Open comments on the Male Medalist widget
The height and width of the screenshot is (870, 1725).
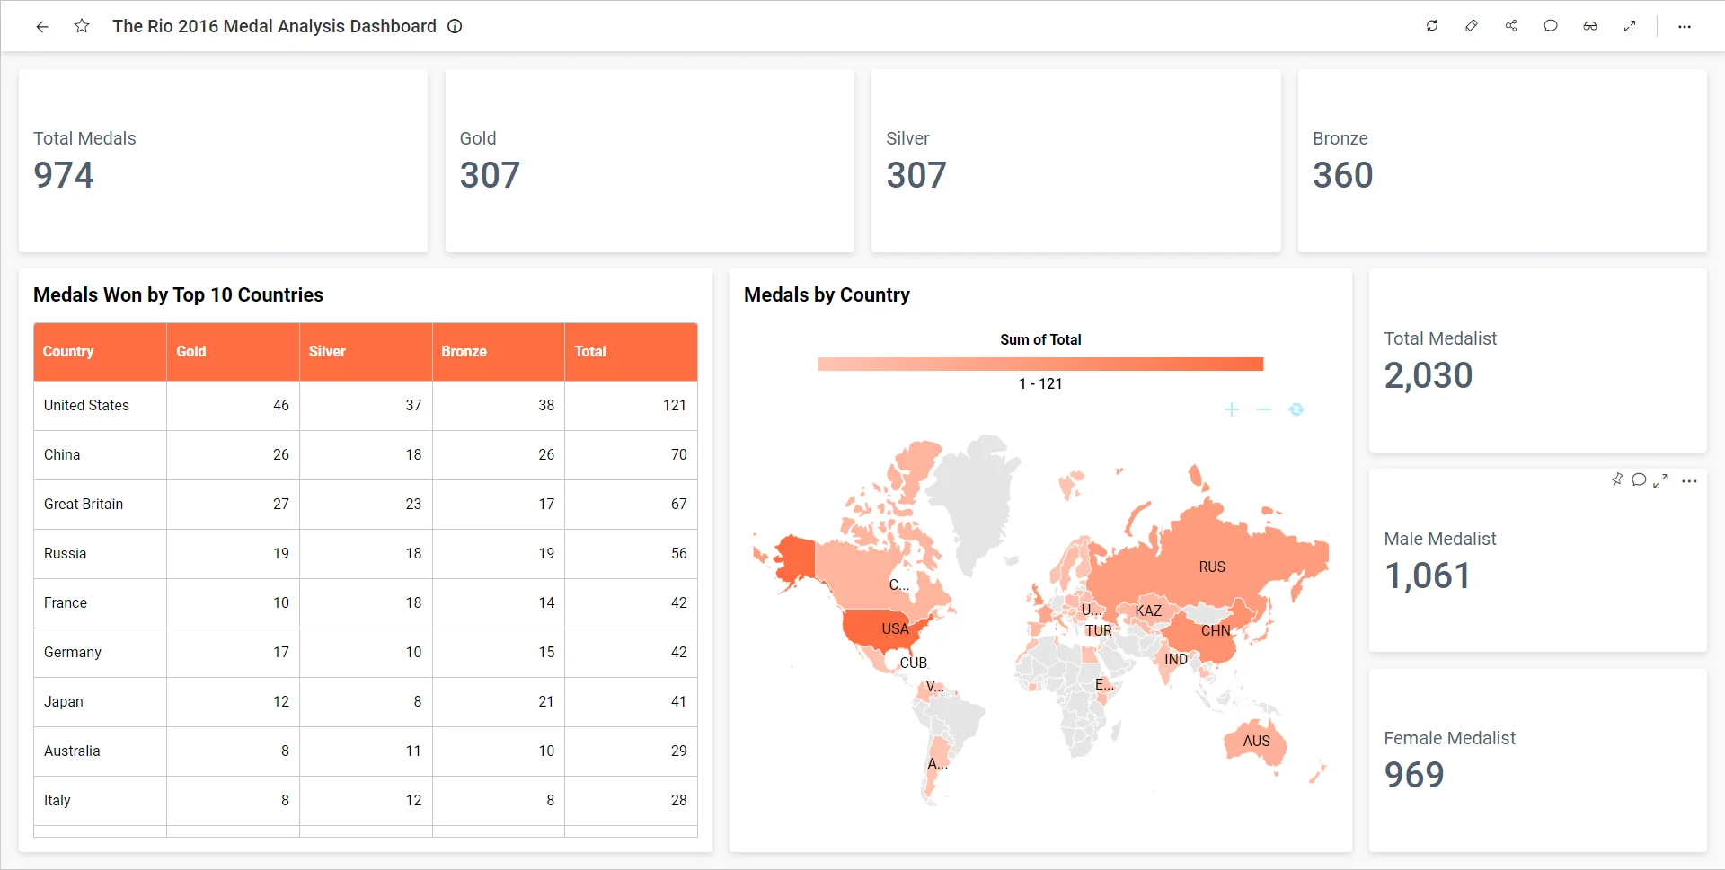pos(1638,480)
